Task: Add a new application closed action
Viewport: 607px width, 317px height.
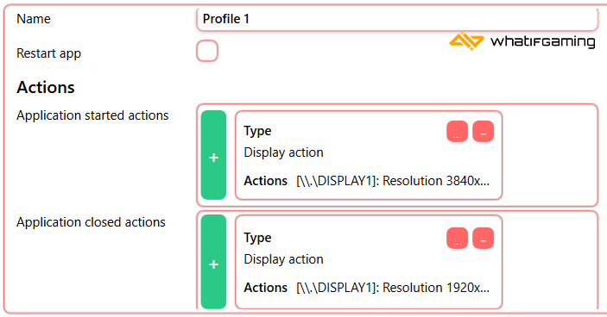Action: point(213,261)
